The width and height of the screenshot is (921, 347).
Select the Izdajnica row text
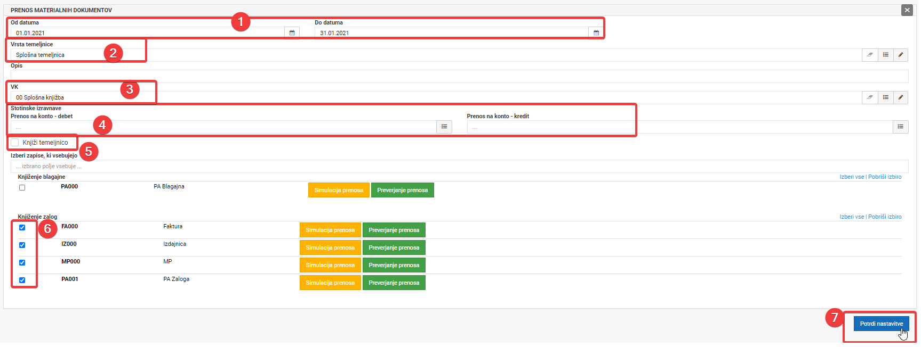175,244
